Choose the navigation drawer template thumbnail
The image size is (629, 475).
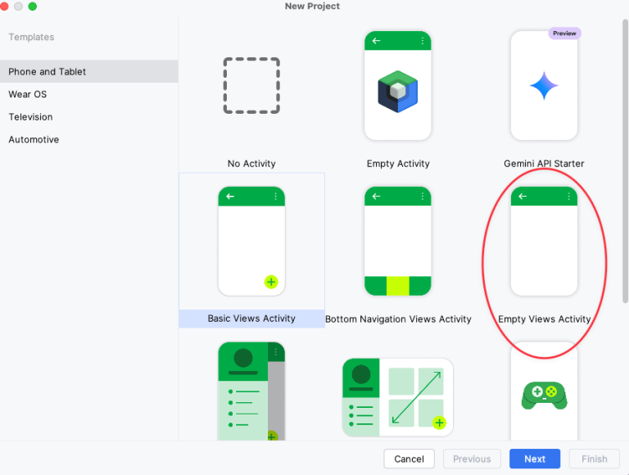(251, 391)
